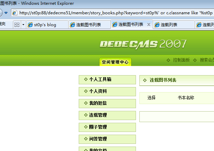Click the diamond icon in 连载图书列表 heading
Screen dimensions: 214x151
(145, 80)
